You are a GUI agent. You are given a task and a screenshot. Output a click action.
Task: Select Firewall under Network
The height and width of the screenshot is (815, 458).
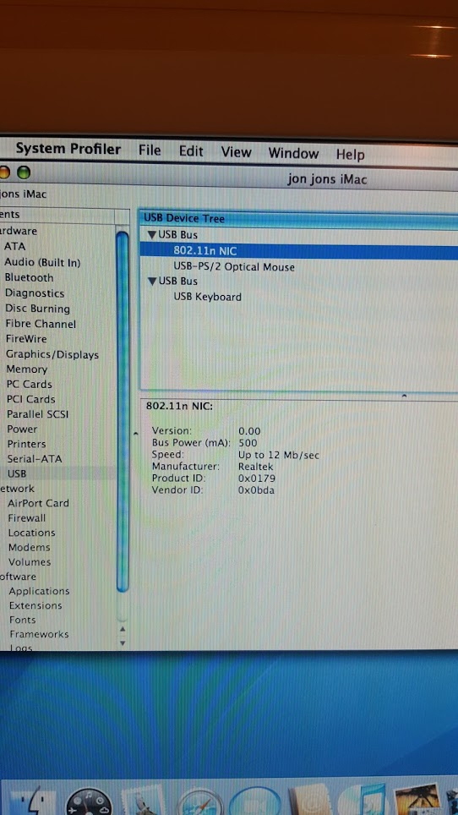(26, 518)
